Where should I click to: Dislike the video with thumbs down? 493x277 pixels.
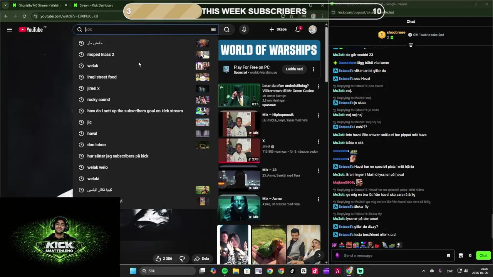(182, 259)
